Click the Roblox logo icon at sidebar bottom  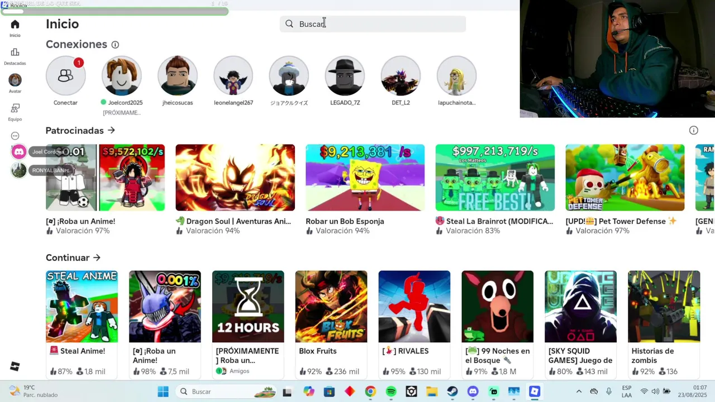pos(15,366)
